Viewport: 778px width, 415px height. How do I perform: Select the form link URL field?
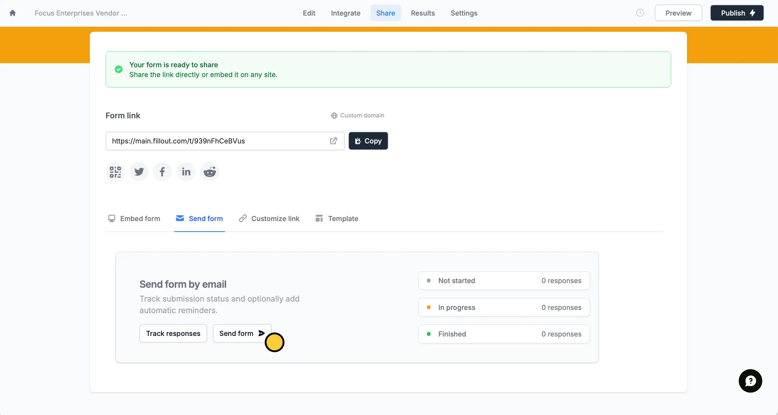(225, 141)
